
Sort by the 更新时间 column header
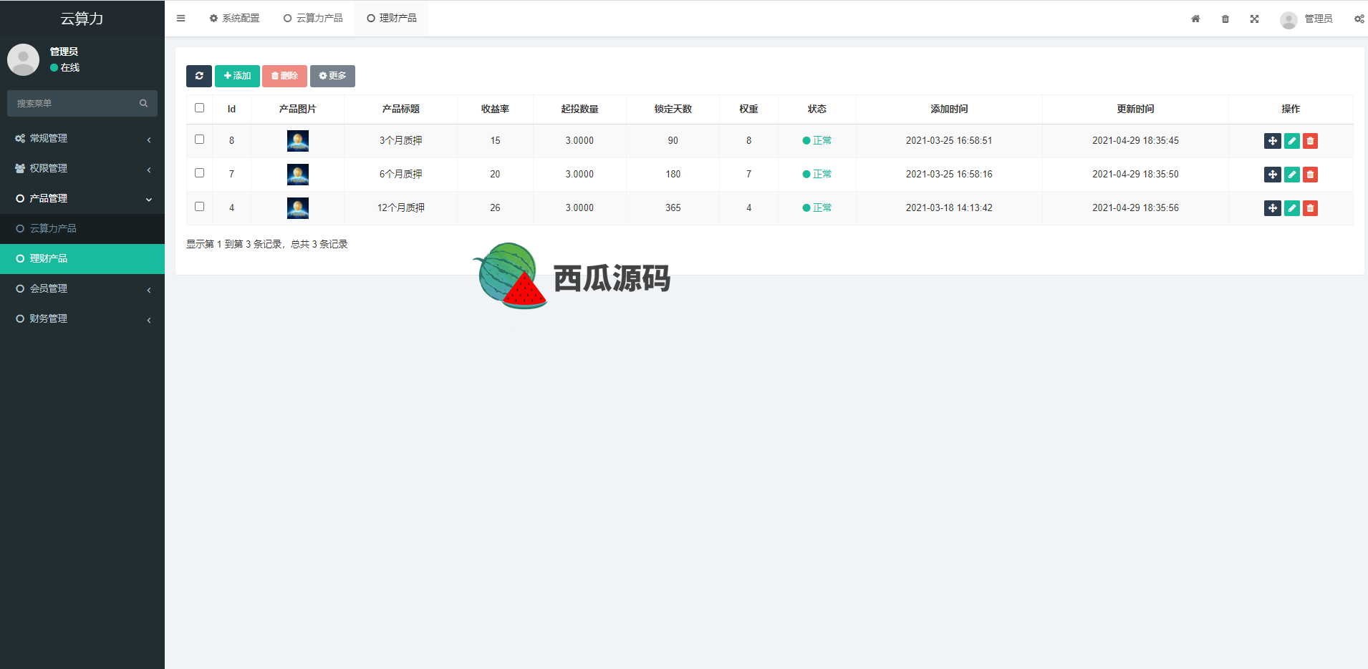1135,109
